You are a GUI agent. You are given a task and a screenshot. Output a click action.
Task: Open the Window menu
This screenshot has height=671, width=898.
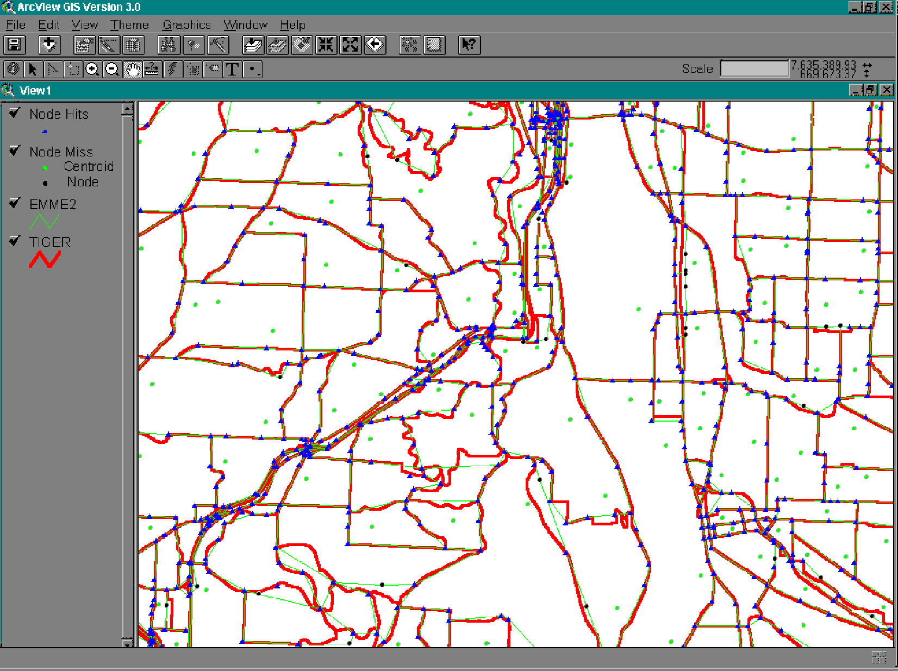(245, 25)
